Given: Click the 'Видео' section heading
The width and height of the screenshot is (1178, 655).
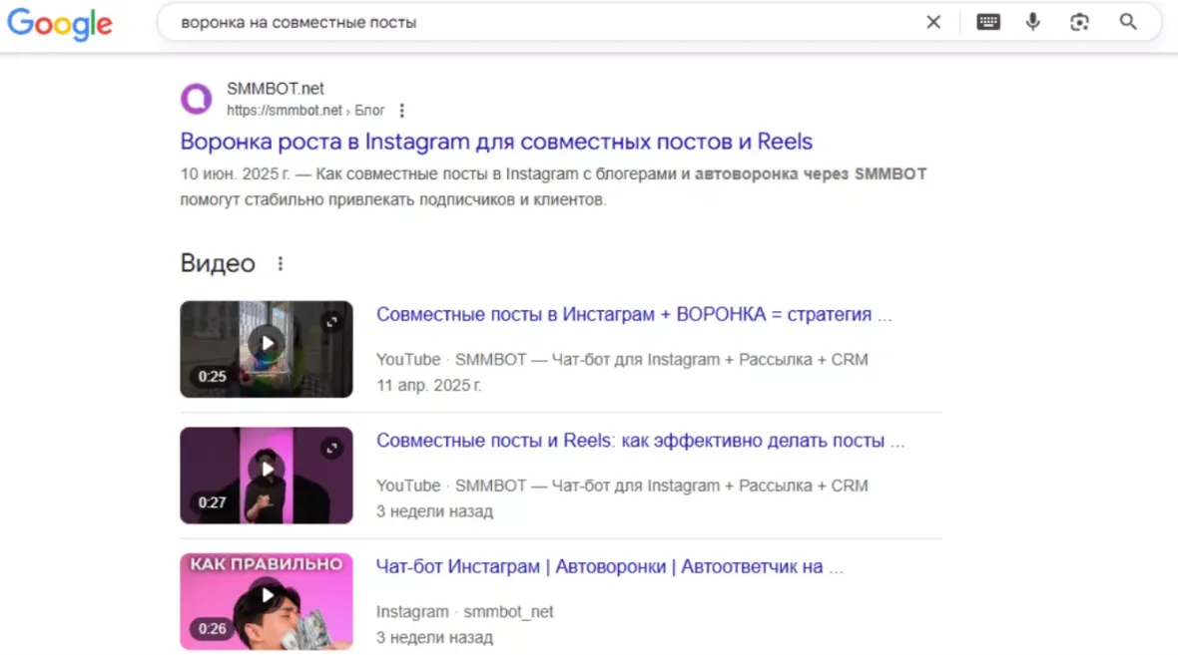Looking at the screenshot, I should pyautogui.click(x=218, y=263).
